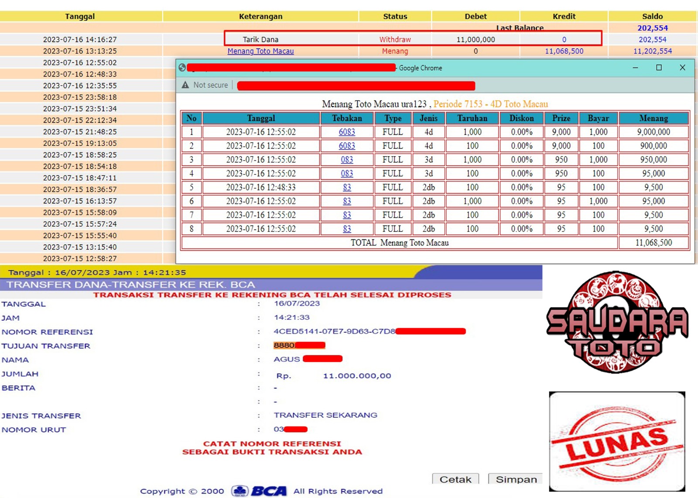Minimize the Google Chrome popup window
698x498 pixels.
tap(635, 68)
